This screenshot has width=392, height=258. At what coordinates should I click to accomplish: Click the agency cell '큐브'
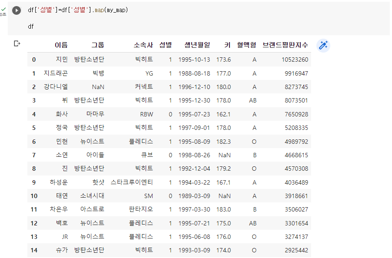[147, 155]
